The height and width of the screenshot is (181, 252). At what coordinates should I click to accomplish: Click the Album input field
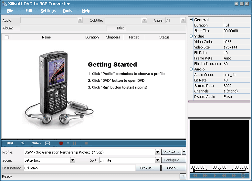pyautogui.click(x=63, y=28)
